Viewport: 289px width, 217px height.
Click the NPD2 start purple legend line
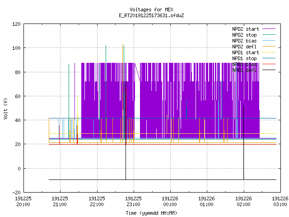(269, 29)
